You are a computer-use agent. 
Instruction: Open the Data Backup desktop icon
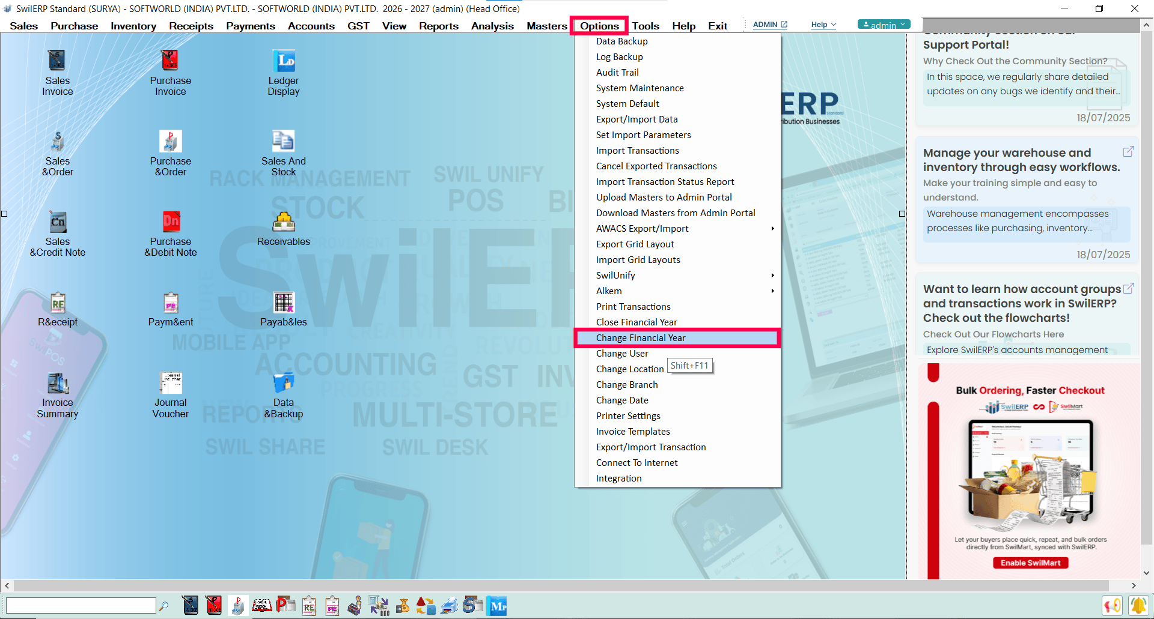283,384
